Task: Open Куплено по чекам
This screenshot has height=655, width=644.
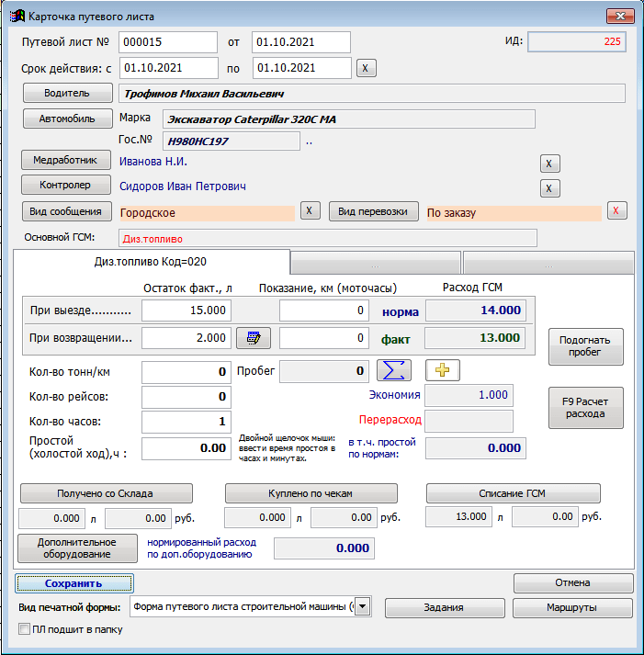Action: click(x=311, y=493)
